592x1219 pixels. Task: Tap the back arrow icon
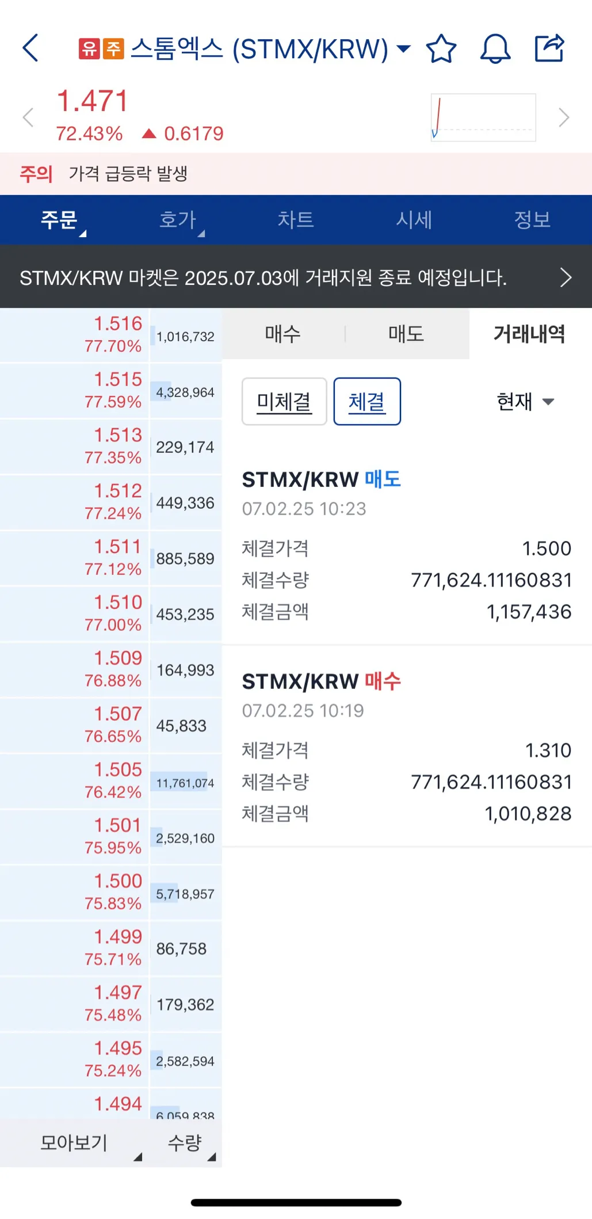click(31, 48)
